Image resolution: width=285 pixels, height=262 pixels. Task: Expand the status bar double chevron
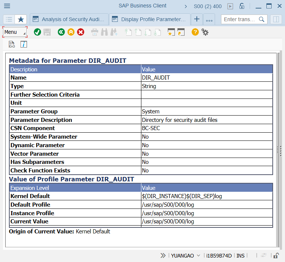[x=163, y=256]
